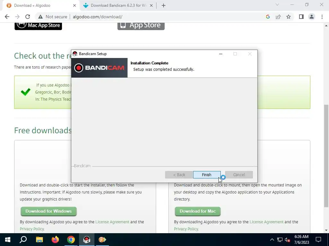The height and width of the screenshot is (246, 329).
Task: Open taskbar search
Action: [x=23, y=240]
